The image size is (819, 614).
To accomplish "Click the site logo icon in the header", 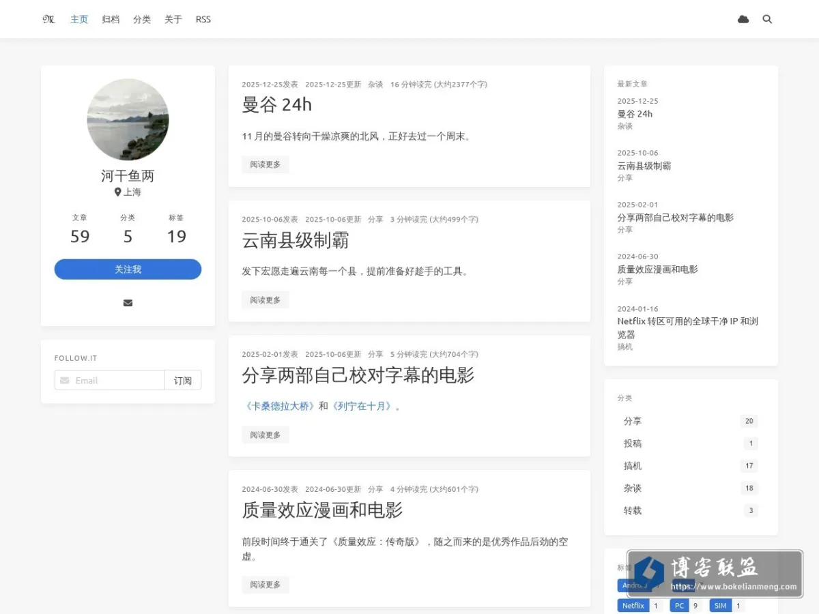I will click(48, 19).
